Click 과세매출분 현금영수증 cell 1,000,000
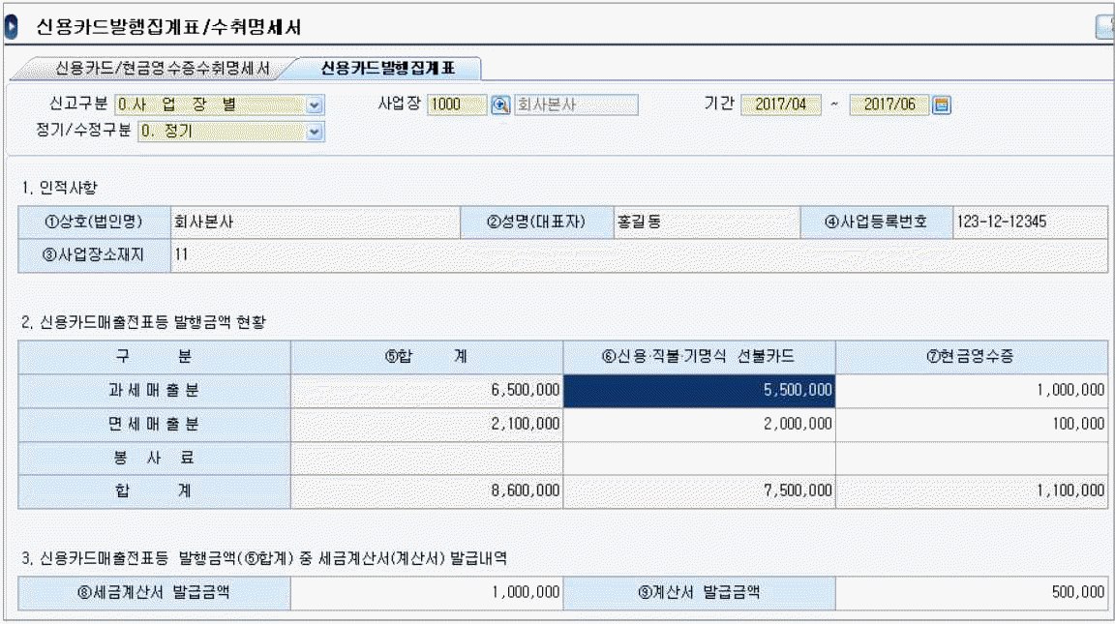This screenshot has height=624, width=1115. point(972,390)
